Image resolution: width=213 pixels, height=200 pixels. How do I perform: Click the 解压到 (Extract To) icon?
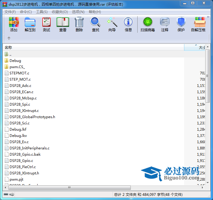pos(30,24)
